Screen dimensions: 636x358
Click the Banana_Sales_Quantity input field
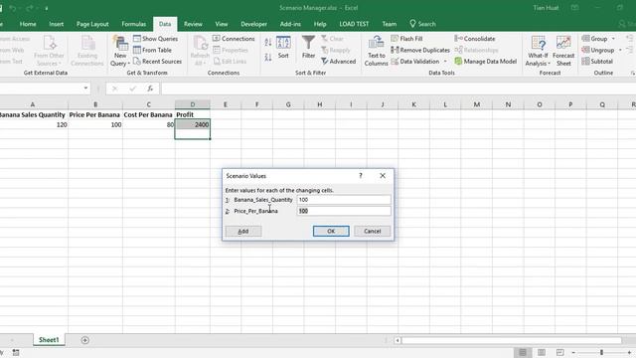(x=344, y=200)
